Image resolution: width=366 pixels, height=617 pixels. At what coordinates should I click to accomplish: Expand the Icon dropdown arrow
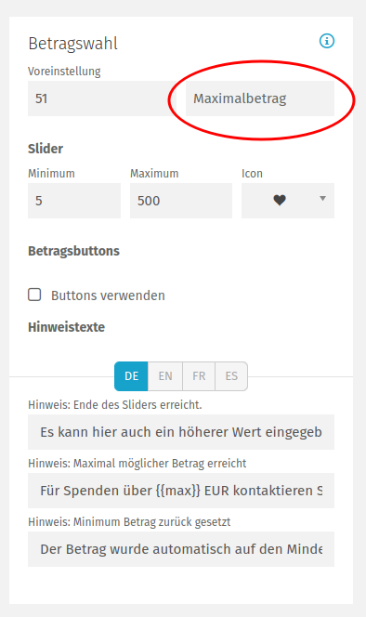[x=322, y=199]
